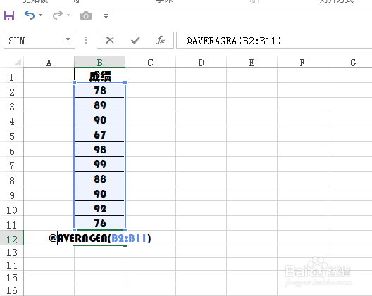Select all cells via corner triangle

(18, 62)
